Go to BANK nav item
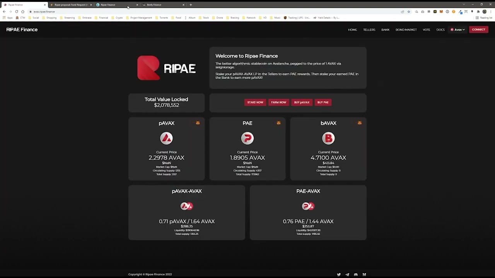This screenshot has height=278, width=495. point(385,30)
